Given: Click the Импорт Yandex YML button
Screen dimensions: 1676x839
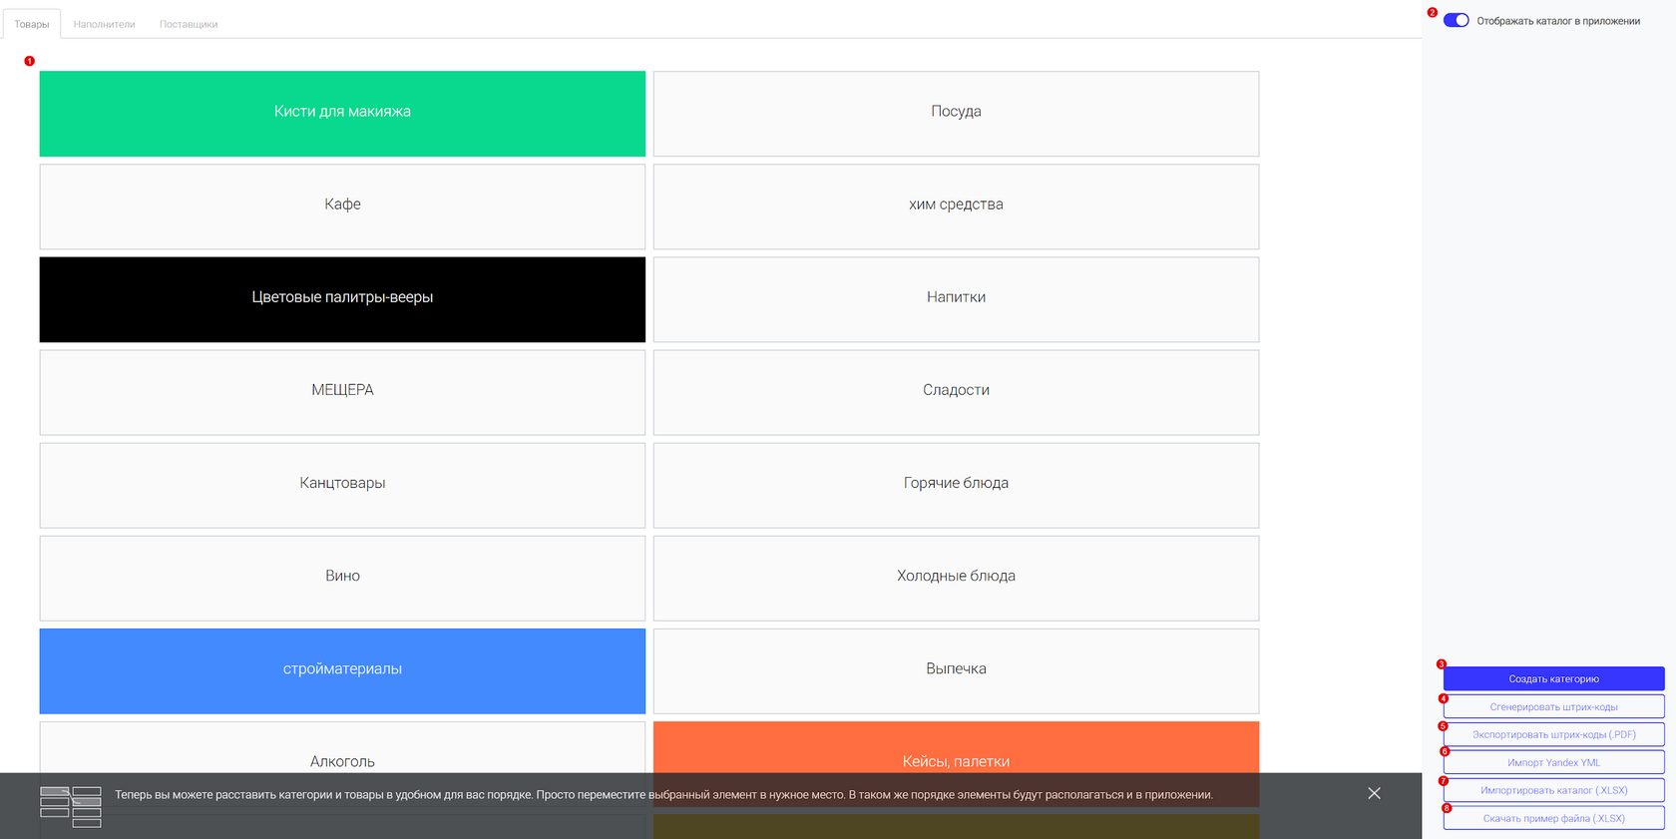Looking at the screenshot, I should coord(1553,762).
